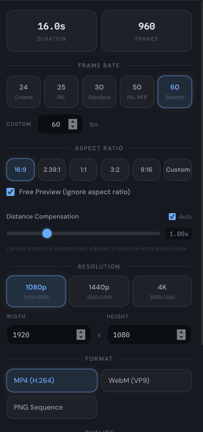Open the Custom aspect ratio option
The height and width of the screenshot is (432, 203).
(178, 169)
